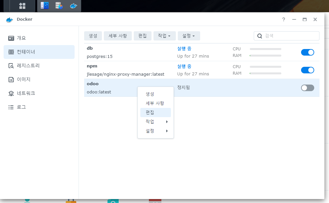Open the 작업 toolbar dropdown
The image size is (329, 203).
point(164,36)
